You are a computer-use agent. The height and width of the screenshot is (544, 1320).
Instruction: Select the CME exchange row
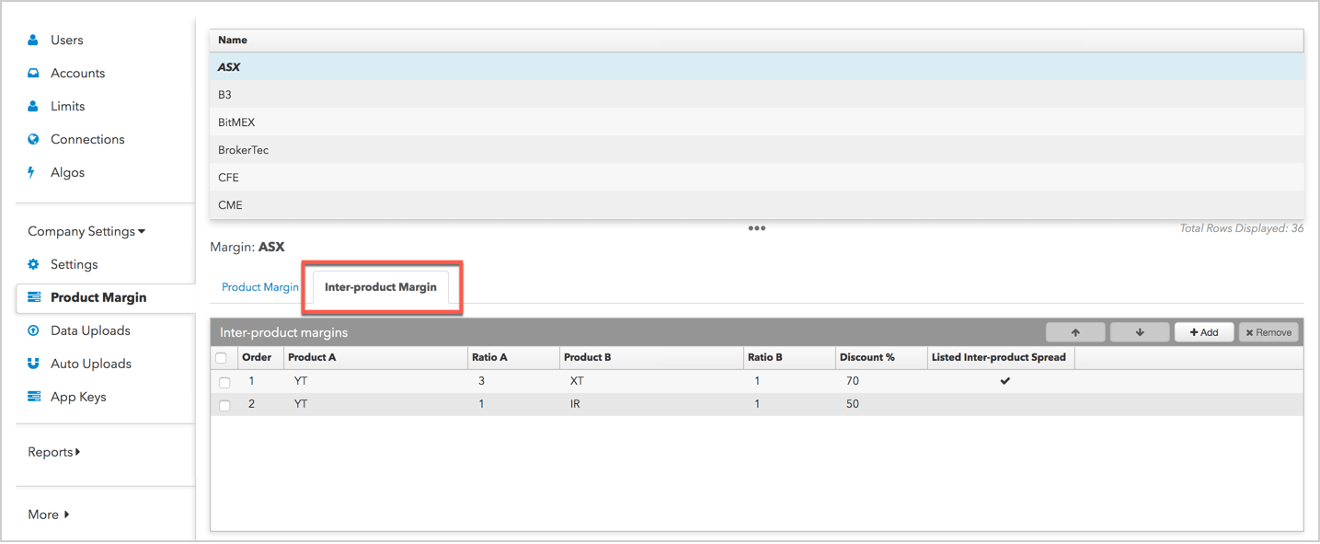click(x=757, y=205)
